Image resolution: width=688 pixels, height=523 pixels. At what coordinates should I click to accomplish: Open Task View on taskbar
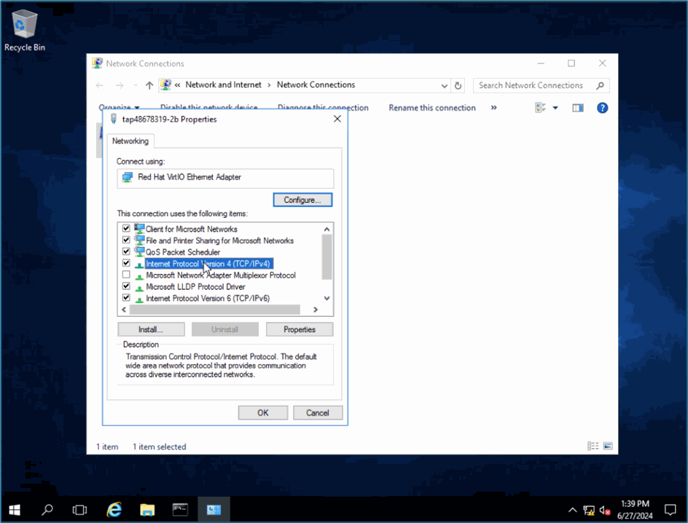(x=79, y=510)
